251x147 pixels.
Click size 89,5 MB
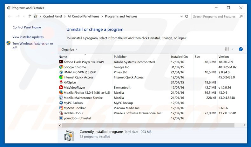pyautogui.click(x=210, y=93)
